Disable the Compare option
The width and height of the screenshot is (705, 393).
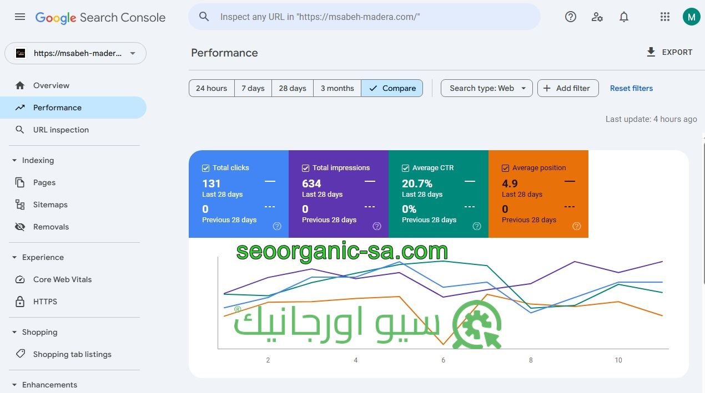[x=392, y=88]
